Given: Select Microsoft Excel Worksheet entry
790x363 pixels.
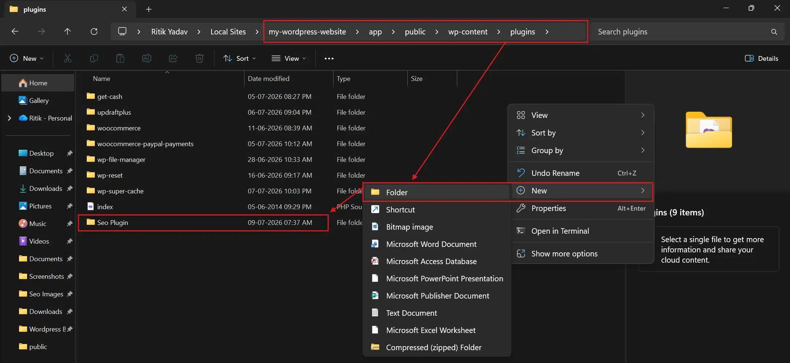Looking at the screenshot, I should pos(437,330).
